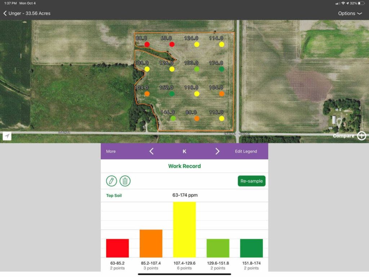
Task: Tap the green Re-sample button
Action: coord(251,181)
